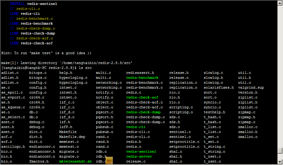The width and height of the screenshot is (283, 165).
Task: Click the redisassert.h file name
Action: coord(140,73)
